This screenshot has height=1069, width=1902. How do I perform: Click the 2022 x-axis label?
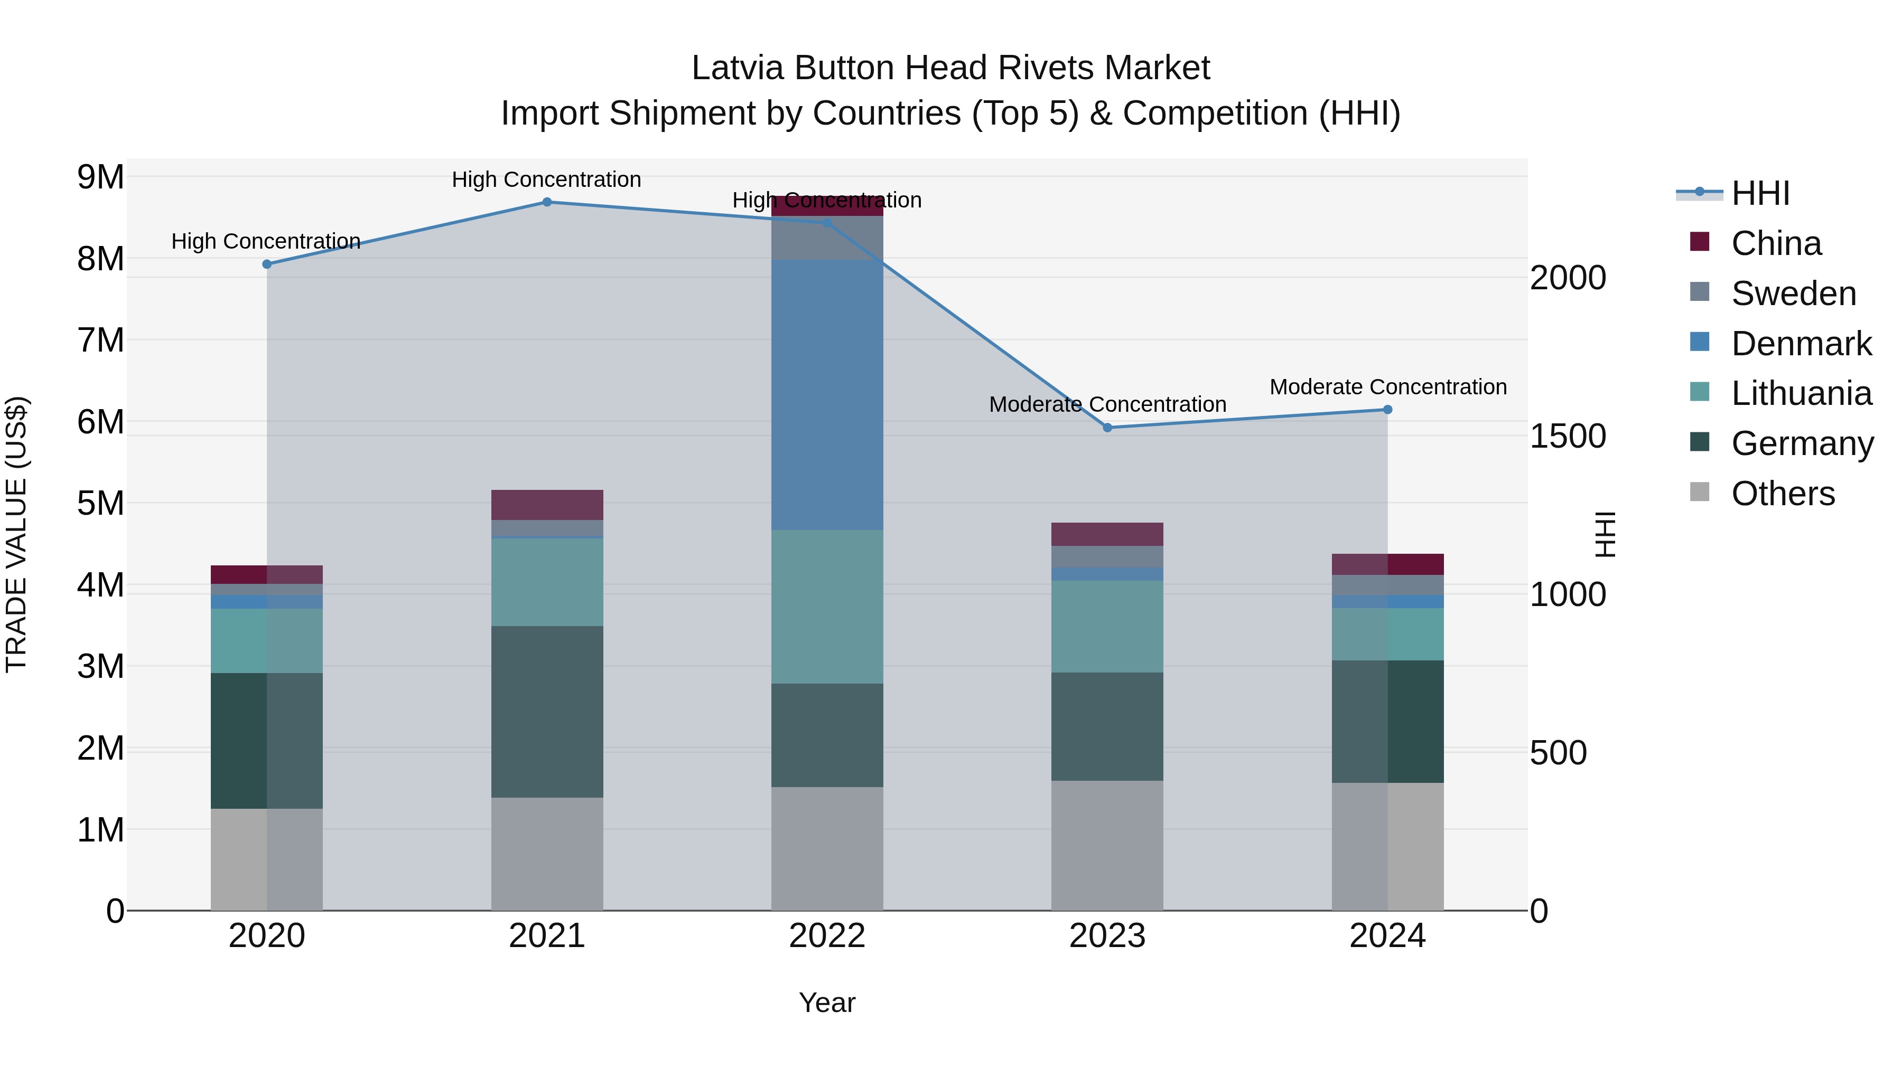[827, 936]
